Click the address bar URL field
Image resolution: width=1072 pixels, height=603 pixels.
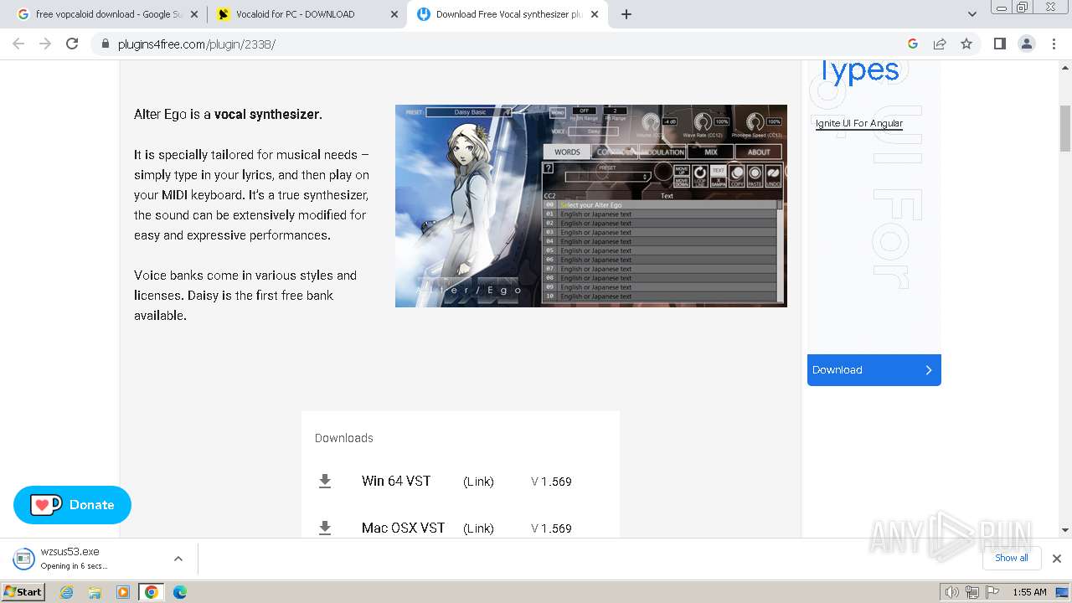[502, 44]
